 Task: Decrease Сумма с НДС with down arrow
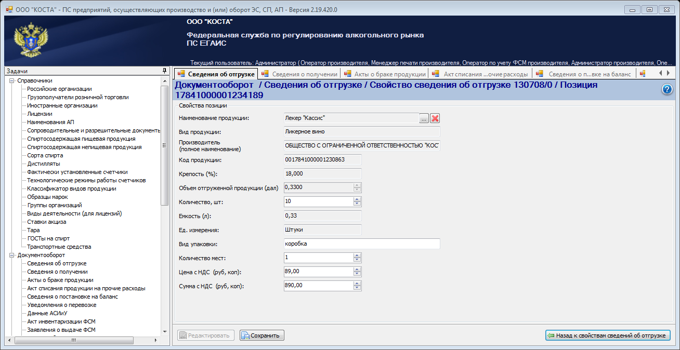(x=357, y=288)
